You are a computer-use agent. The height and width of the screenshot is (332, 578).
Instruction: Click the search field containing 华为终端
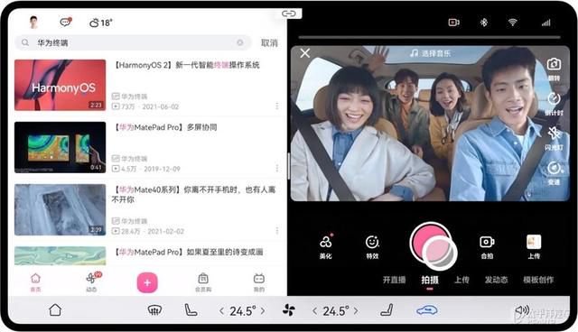(133, 42)
